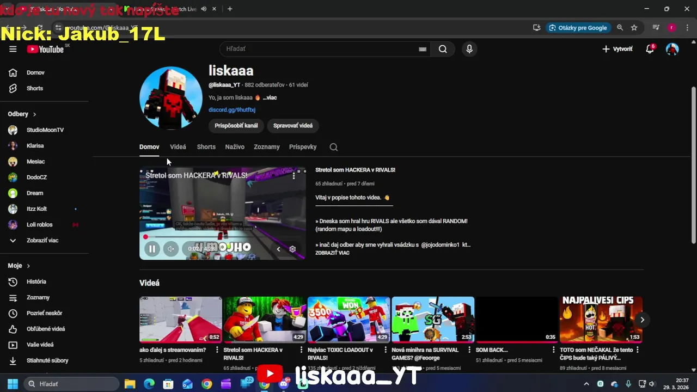Expand video description ZOBRAZIŤ VIAC
The image size is (697, 392).
tap(332, 253)
